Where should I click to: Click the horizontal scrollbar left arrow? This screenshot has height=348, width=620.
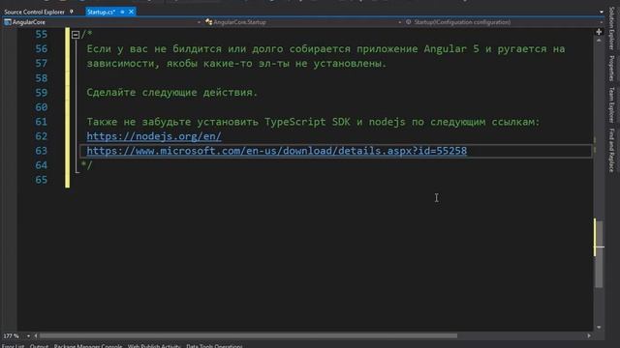(x=36, y=336)
